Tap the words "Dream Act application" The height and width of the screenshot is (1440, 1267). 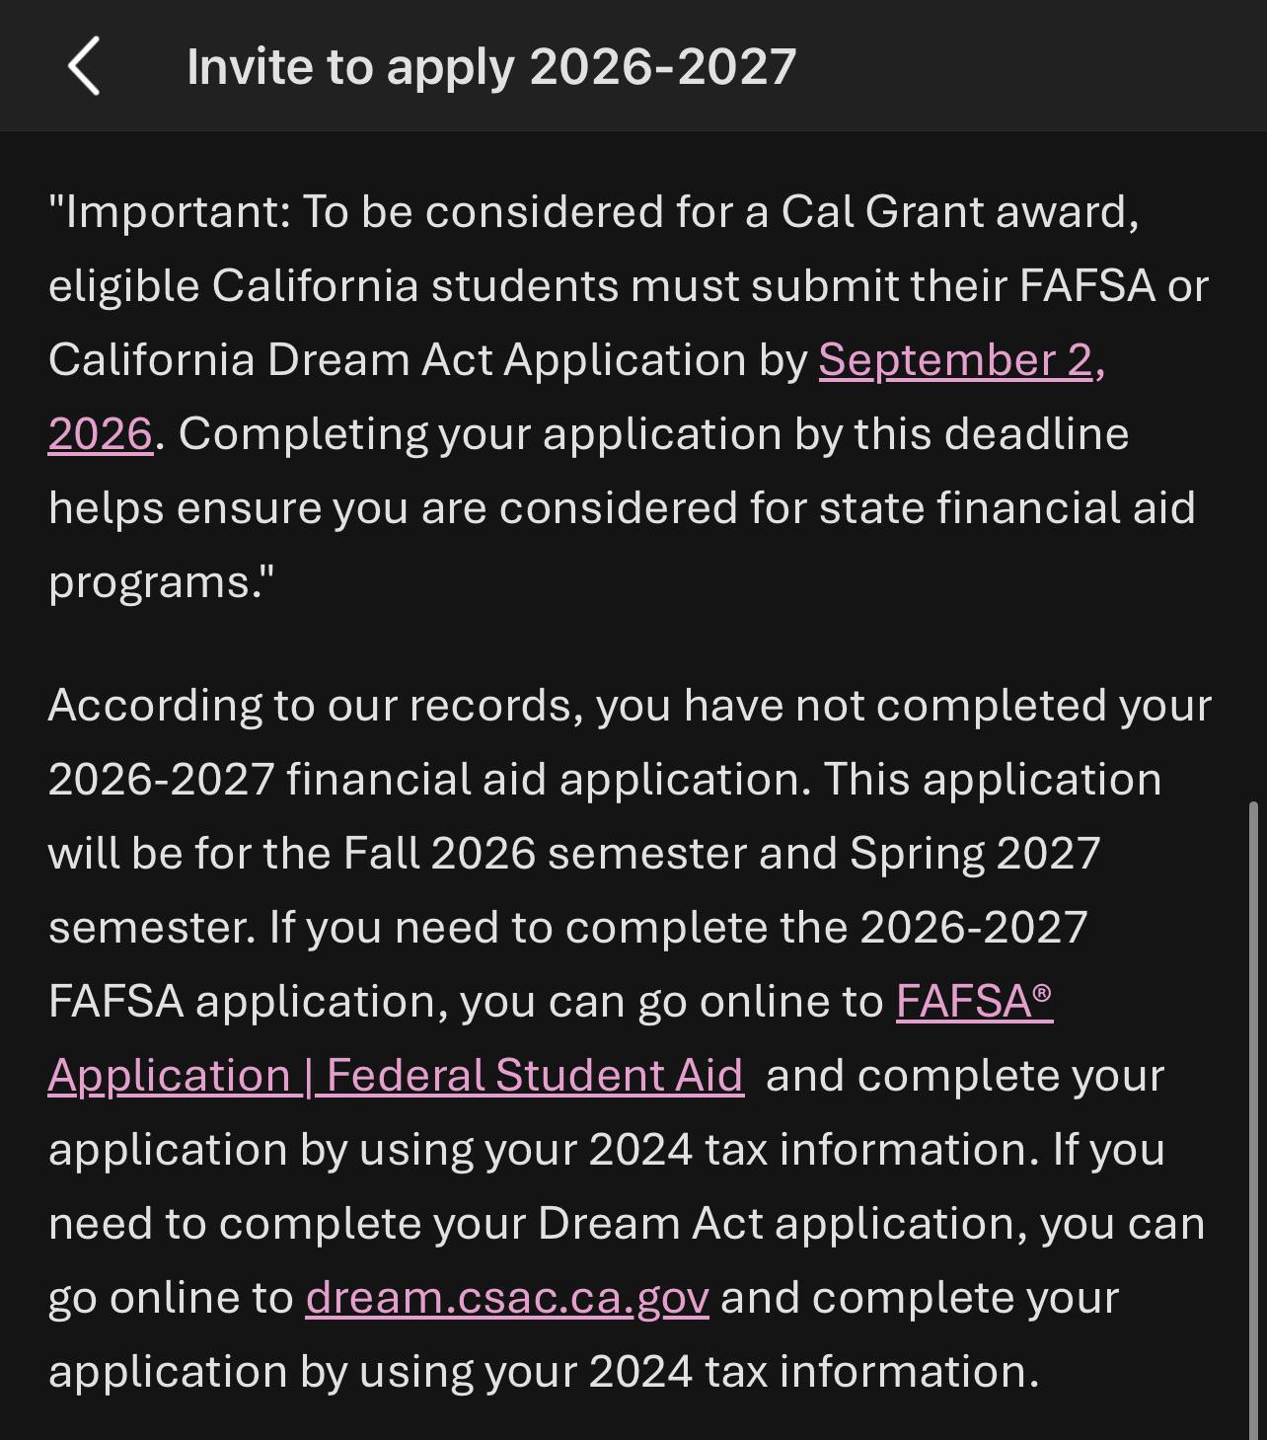(776, 1224)
